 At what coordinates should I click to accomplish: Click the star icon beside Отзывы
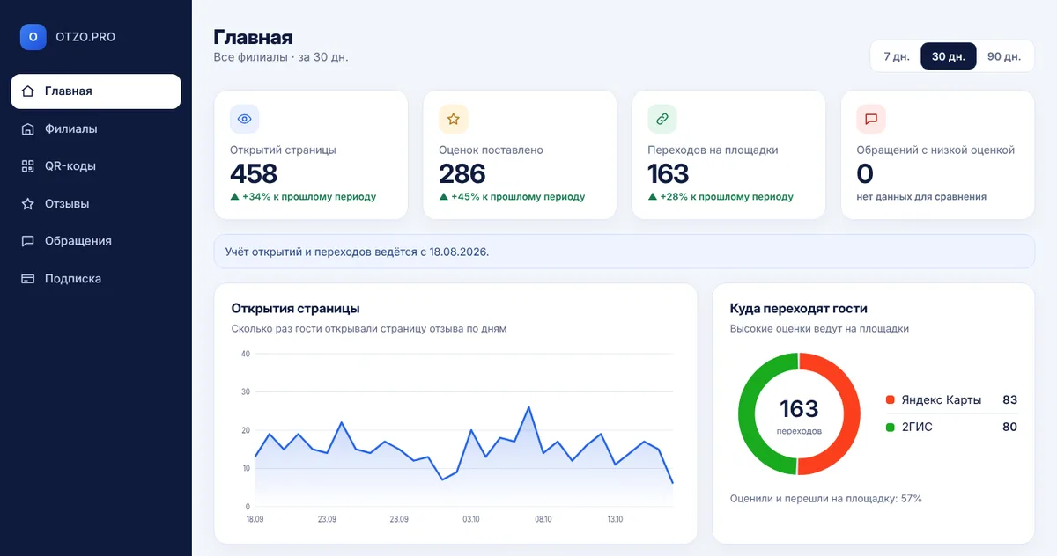coord(28,204)
